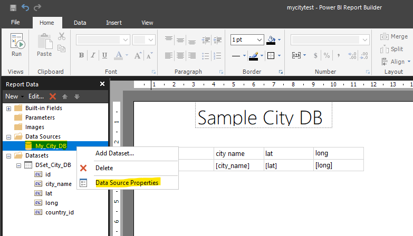
Task: Open the File menu
Action: tap(15, 22)
